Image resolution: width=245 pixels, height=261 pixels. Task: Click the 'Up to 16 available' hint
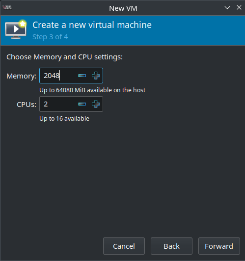64,119
